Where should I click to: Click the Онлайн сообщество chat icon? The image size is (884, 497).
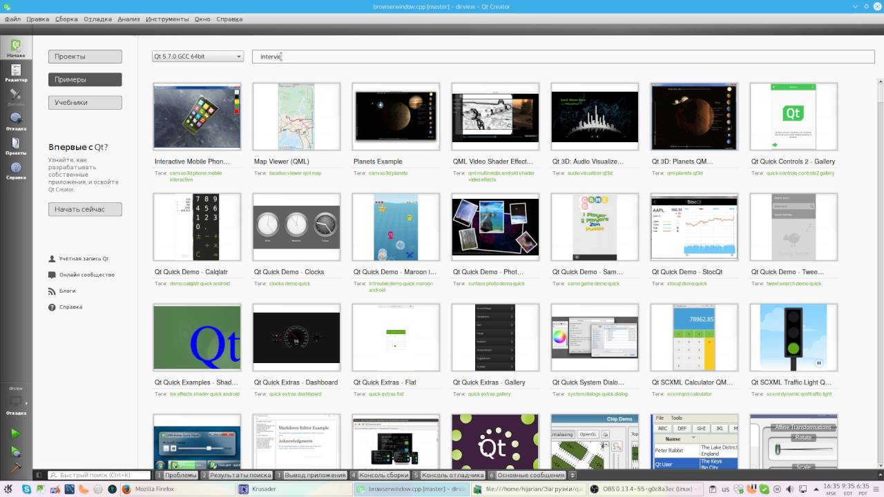point(52,275)
